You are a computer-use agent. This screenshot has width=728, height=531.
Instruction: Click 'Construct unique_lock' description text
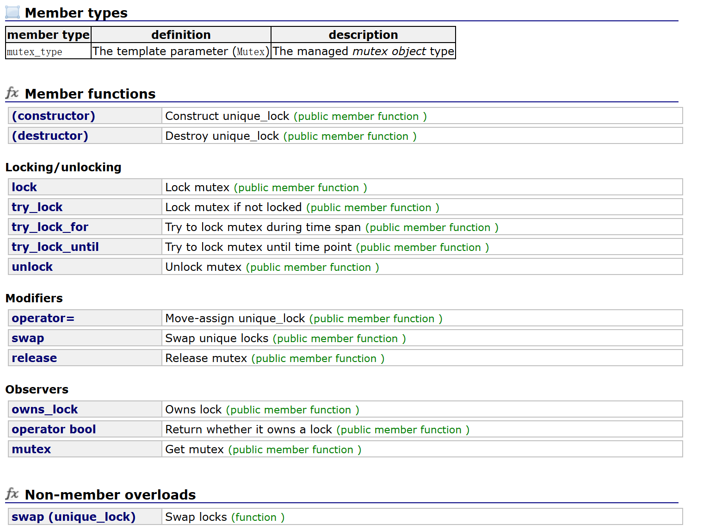click(x=227, y=116)
